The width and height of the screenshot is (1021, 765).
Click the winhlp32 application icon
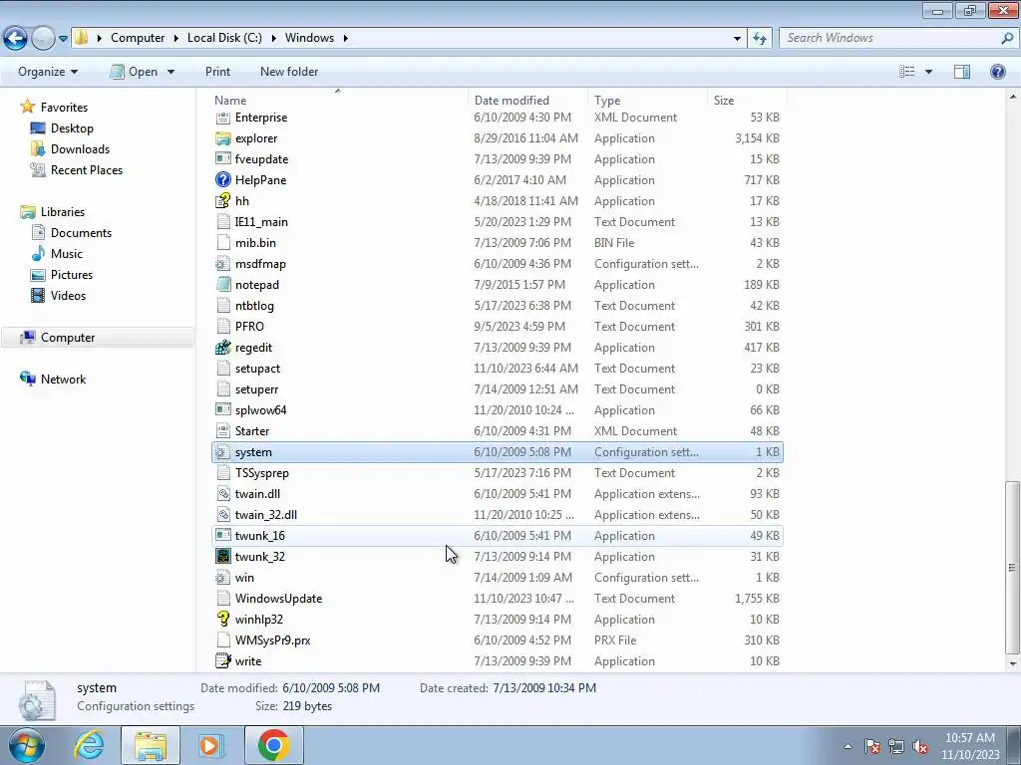pyautogui.click(x=222, y=620)
